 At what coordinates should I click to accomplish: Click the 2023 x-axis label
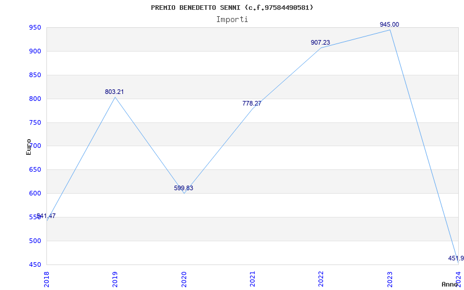[390, 278]
